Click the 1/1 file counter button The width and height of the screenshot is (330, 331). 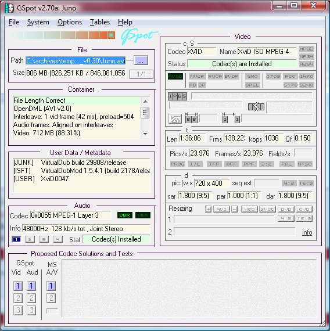click(x=141, y=74)
